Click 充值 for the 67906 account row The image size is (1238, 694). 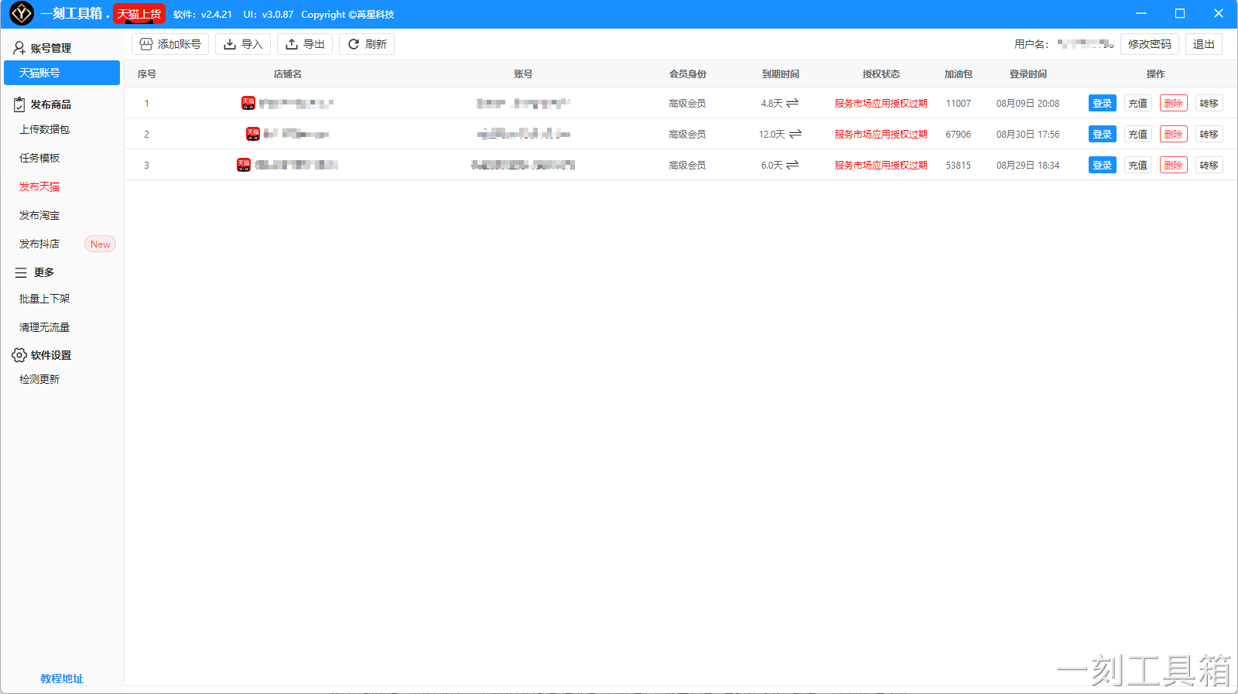pyautogui.click(x=1138, y=134)
